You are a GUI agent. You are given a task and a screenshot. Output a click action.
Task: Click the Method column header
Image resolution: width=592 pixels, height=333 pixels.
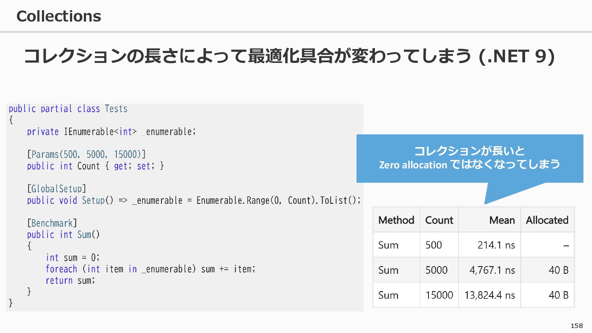396,220
